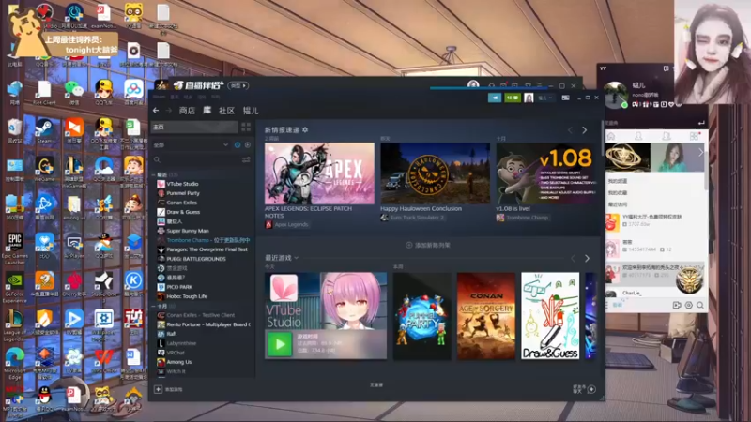
Task: Open YY apps grid tab icon
Action: click(x=694, y=136)
